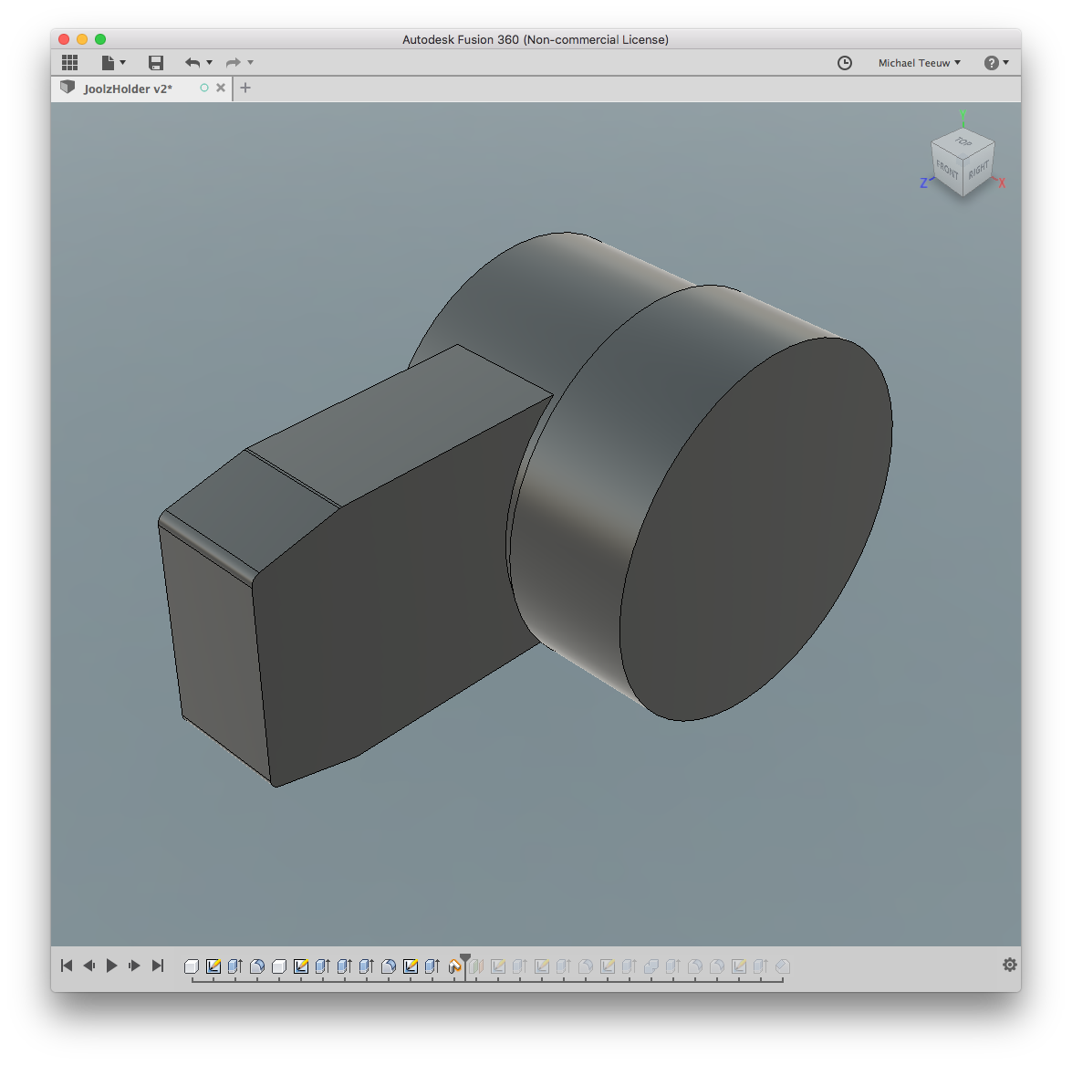Open a new design tab with plus
The width and height of the screenshot is (1072, 1065).
tap(245, 88)
